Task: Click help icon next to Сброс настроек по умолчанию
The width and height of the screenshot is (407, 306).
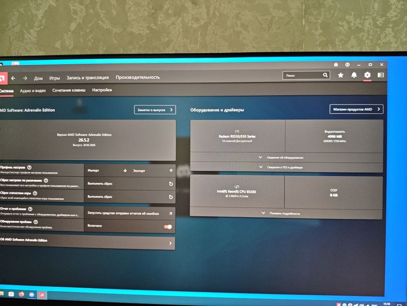Action: (46, 180)
